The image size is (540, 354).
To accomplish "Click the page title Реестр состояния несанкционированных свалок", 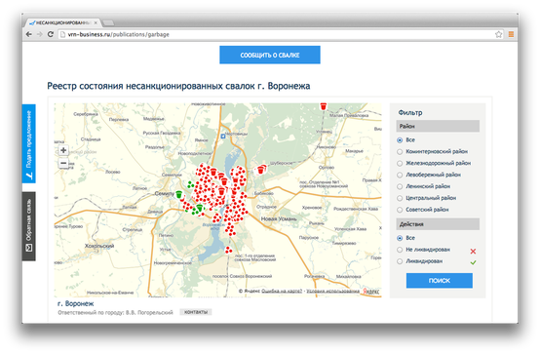I will [178, 86].
